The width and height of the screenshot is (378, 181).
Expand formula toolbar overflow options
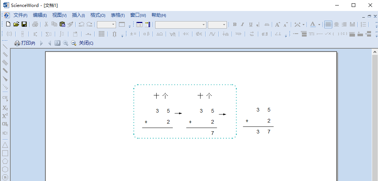click(x=123, y=36)
